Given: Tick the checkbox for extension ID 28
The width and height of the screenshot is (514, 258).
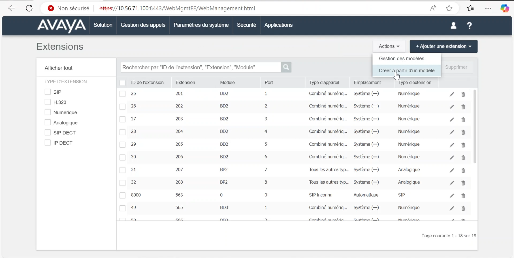Looking at the screenshot, I should click(x=122, y=132).
